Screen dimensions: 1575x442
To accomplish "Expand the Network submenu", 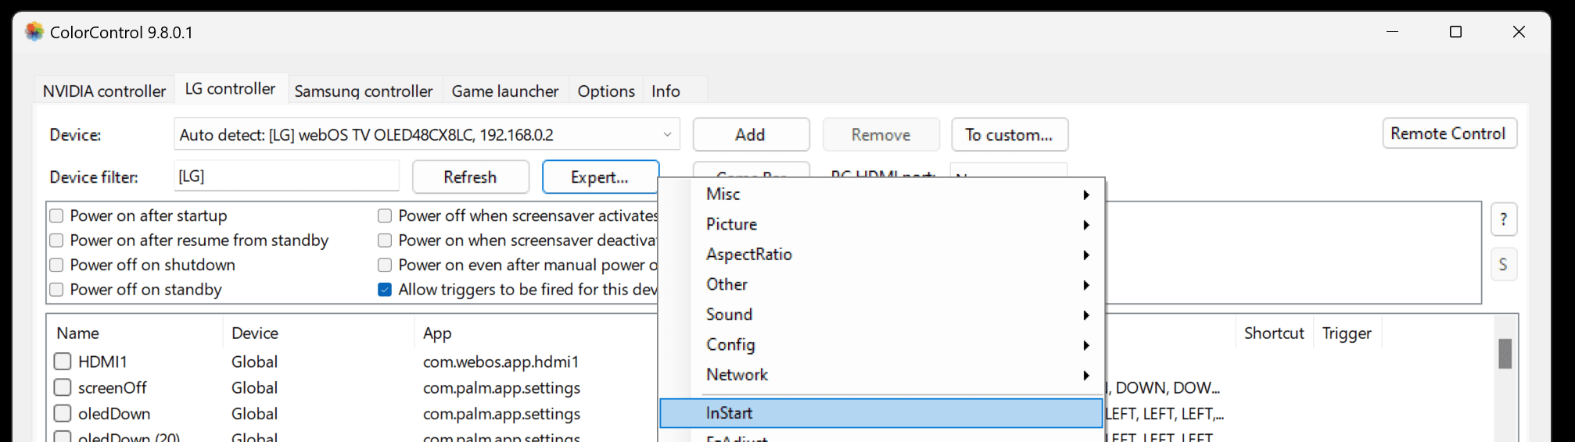I will (882, 375).
